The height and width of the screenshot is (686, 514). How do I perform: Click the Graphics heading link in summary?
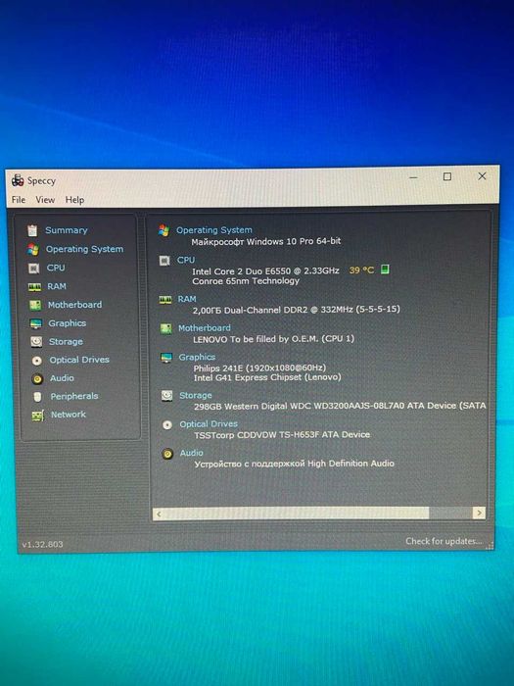pos(197,358)
